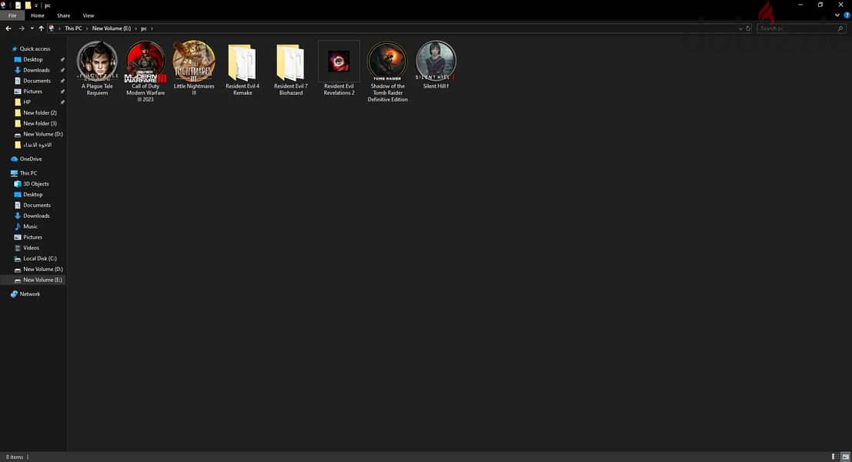
Task: Open Downloads under This PC
Action: [x=36, y=216]
